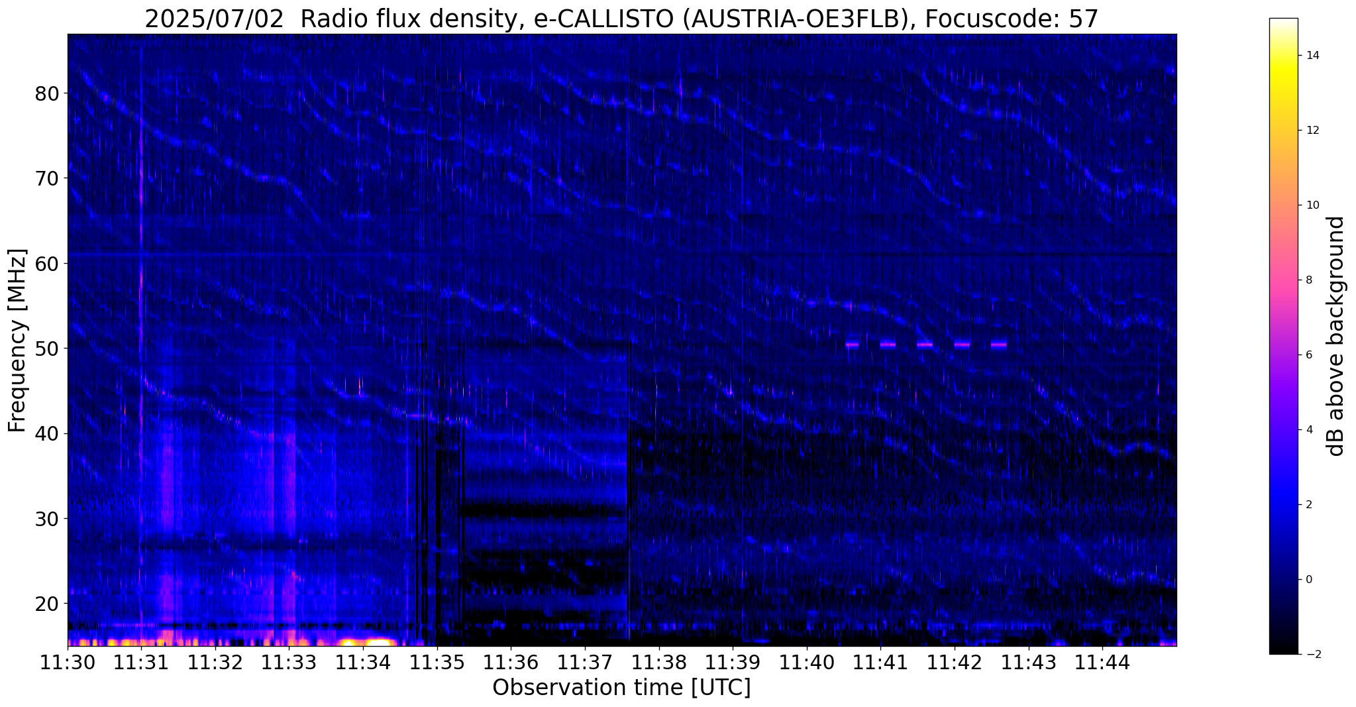Image resolution: width=1356 pixels, height=707 pixels.
Task: Click the colorbar tick label 14
Action: click(1312, 56)
